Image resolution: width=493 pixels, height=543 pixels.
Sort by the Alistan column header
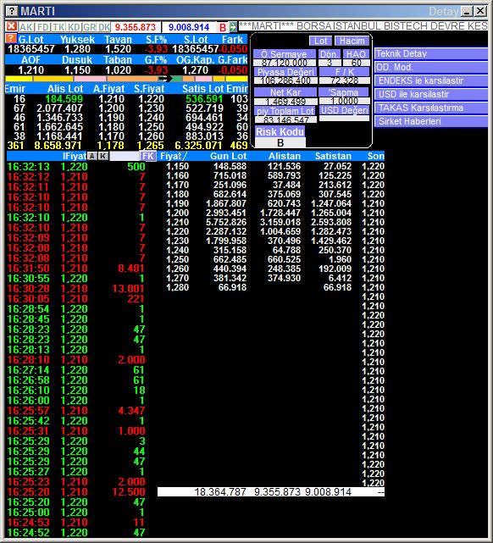click(x=285, y=156)
